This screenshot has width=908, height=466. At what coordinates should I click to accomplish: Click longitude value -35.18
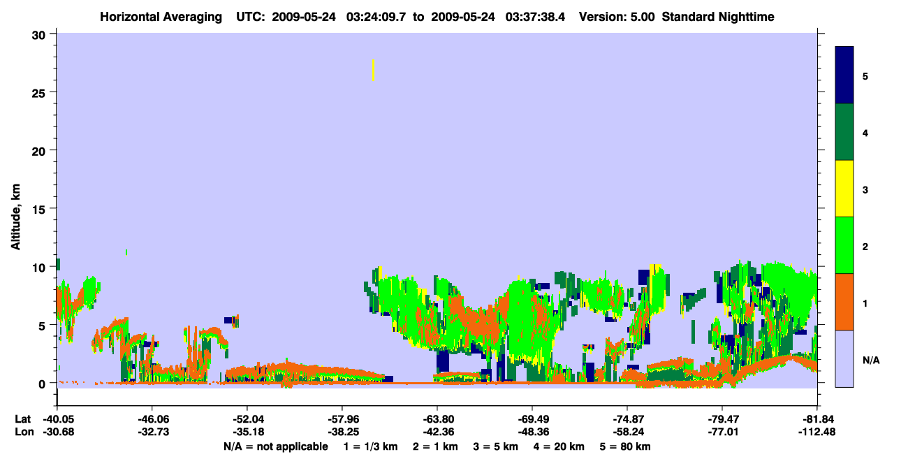click(x=247, y=432)
